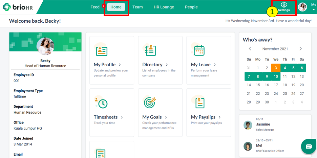The height and width of the screenshot is (158, 317).
Task: Open the My Profile link
Action: [x=105, y=65]
